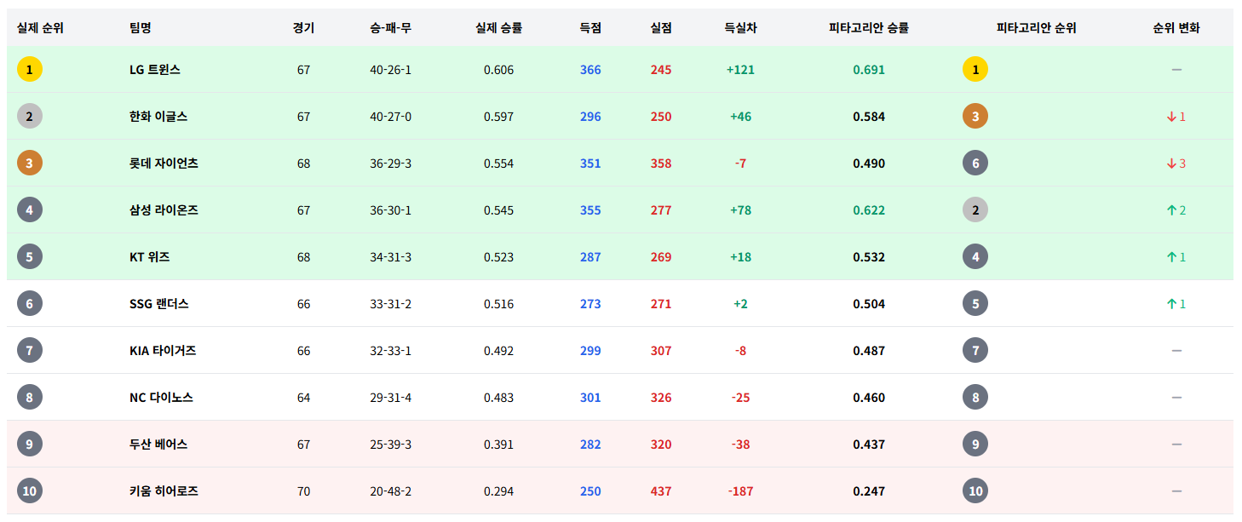Click the green up arrow 2 in 삼성 row
Image resolution: width=1242 pixels, height=522 pixels.
tap(1176, 210)
